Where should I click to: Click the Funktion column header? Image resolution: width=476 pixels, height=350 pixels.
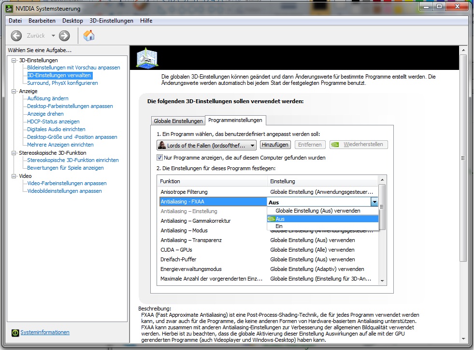point(212,181)
